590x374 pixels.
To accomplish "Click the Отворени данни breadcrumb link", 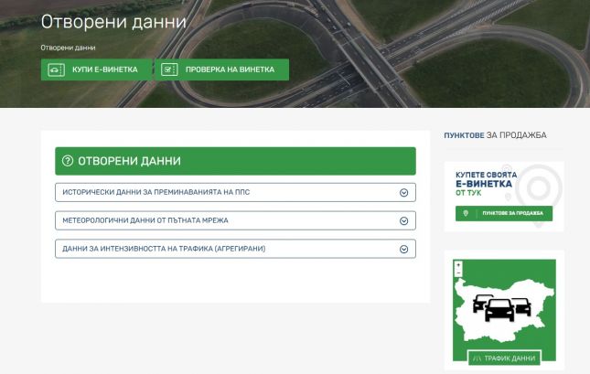I will click(69, 48).
